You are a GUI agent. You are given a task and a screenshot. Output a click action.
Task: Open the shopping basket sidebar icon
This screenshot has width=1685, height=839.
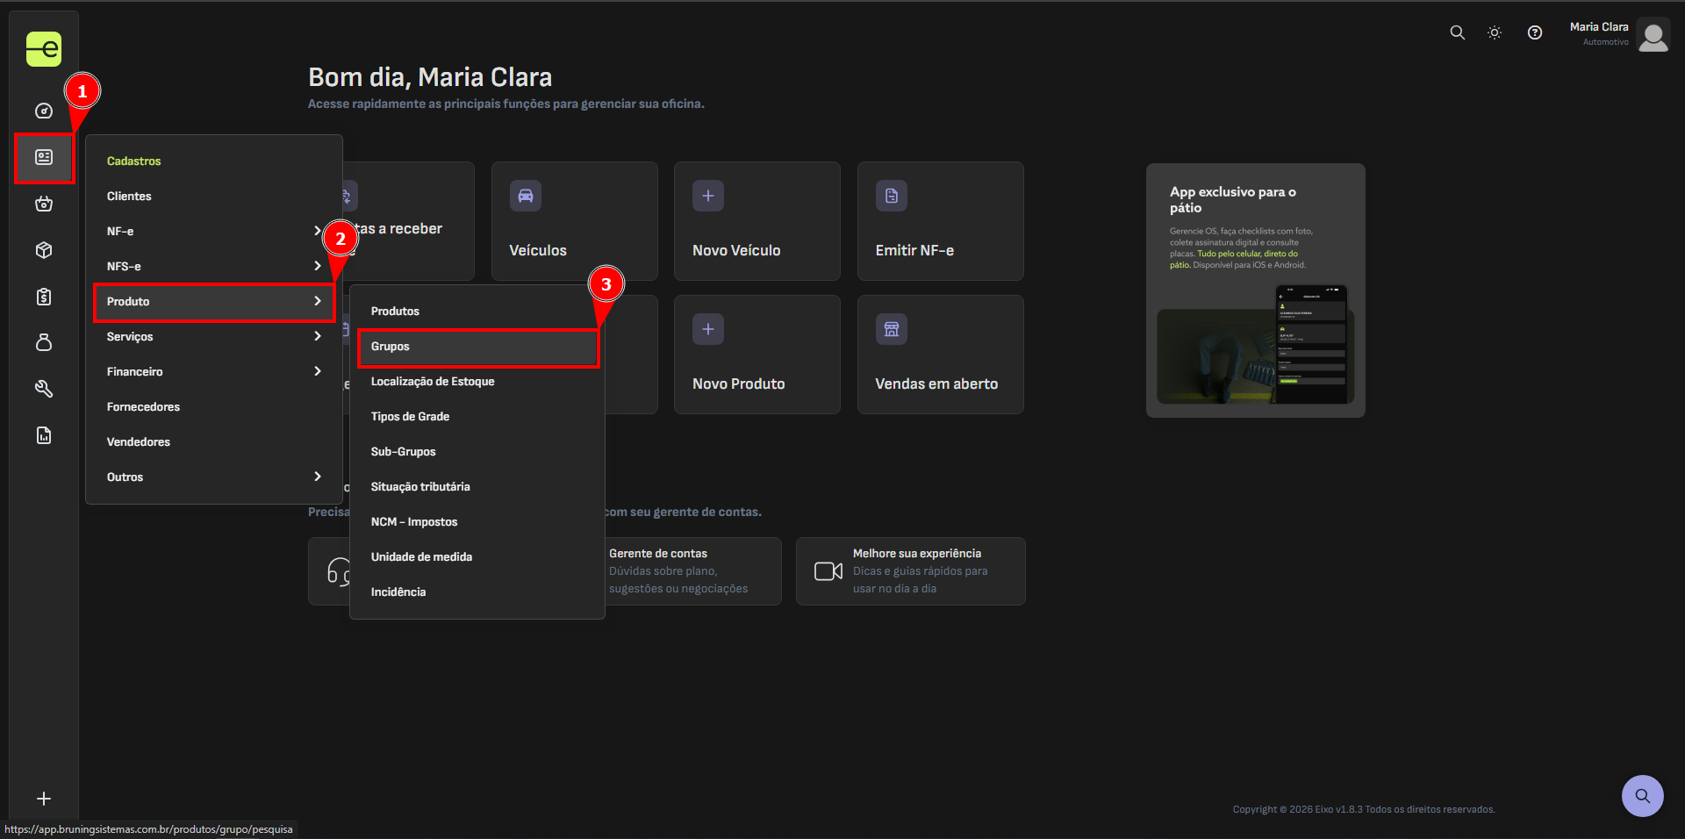pyautogui.click(x=44, y=204)
